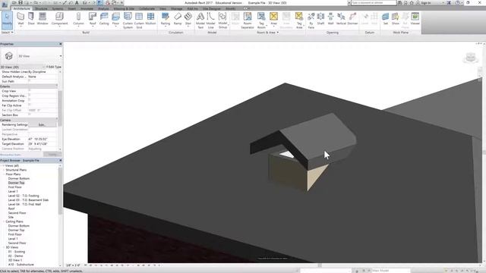This screenshot has height=273, width=486.
Task: Click the Show work plane tool
Action: pos(396,19)
